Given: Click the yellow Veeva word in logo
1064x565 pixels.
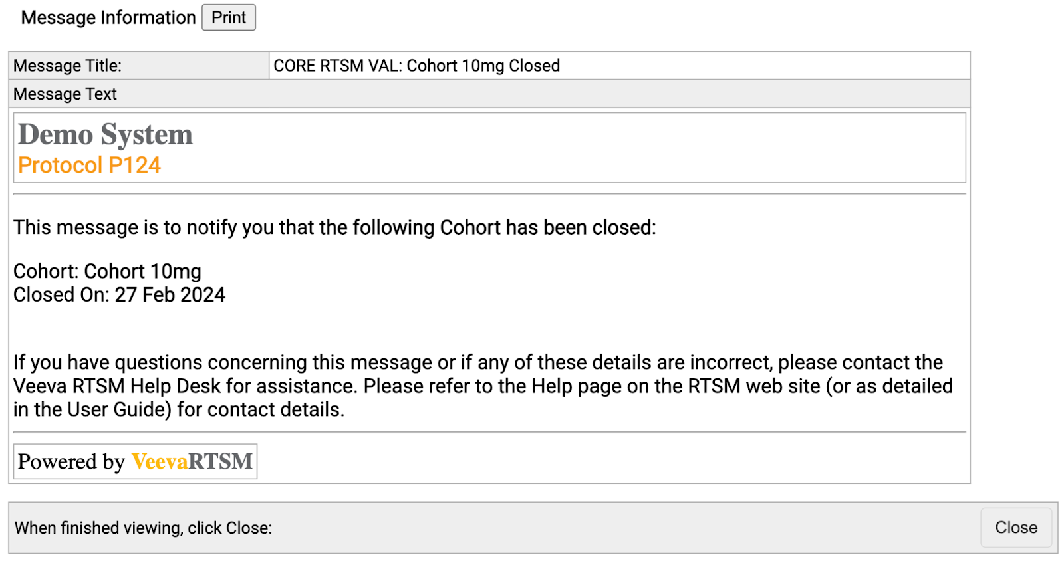Looking at the screenshot, I should 160,461.
